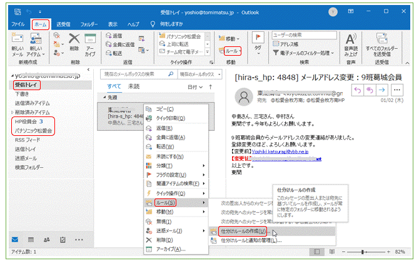Expand the 削除済みアイテム folder
This screenshot has height=263, width=419.
coord(12,111)
